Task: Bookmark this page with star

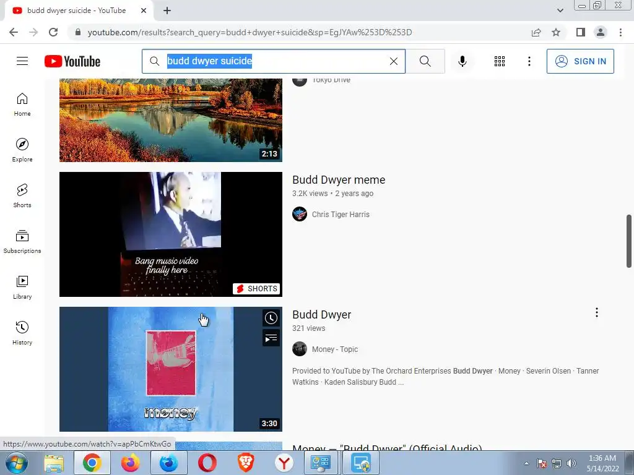Action: coord(556,32)
